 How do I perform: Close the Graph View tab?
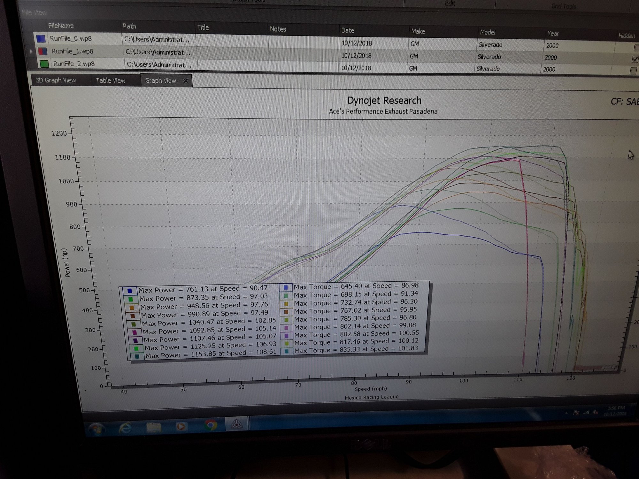click(186, 81)
